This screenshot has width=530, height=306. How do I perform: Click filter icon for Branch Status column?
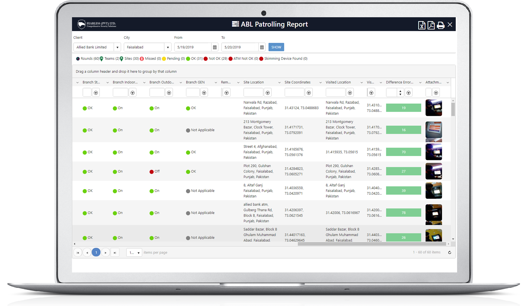tap(96, 93)
